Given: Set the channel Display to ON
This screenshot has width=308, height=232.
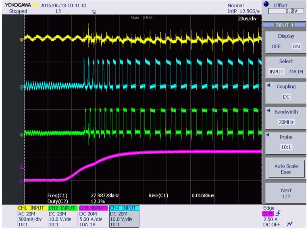Looking at the screenshot, I should [296, 46].
